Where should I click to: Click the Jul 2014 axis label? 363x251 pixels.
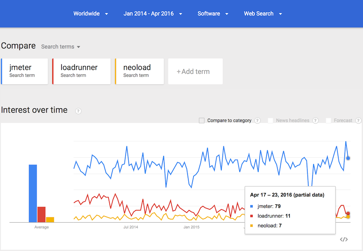[x=131, y=227]
